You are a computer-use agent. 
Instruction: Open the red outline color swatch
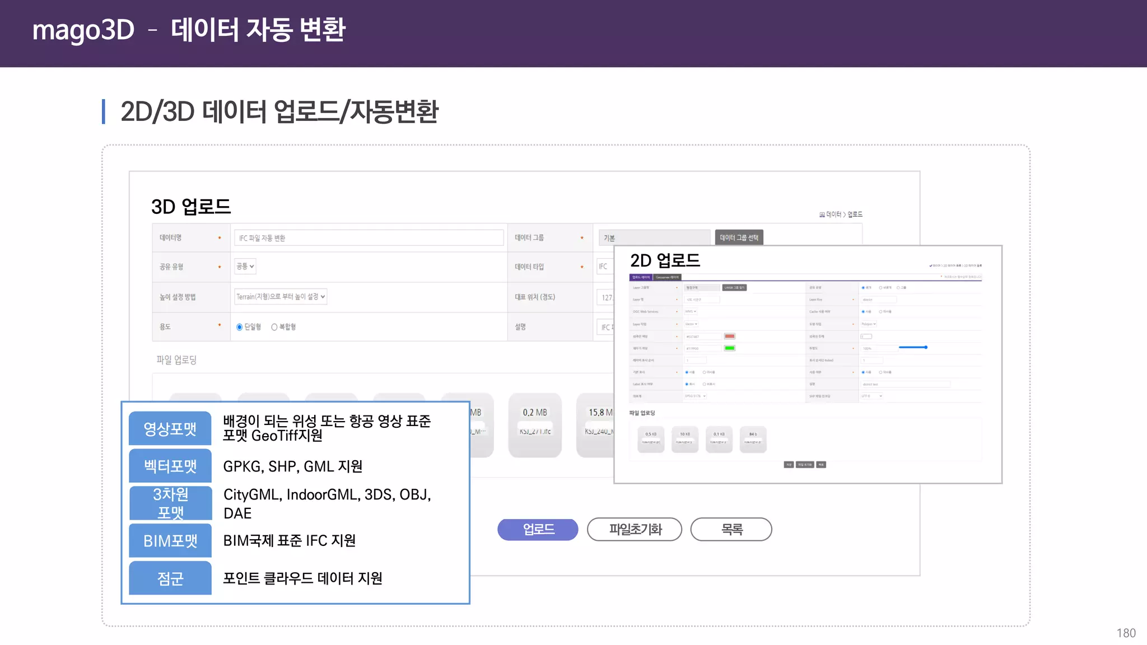[730, 336]
